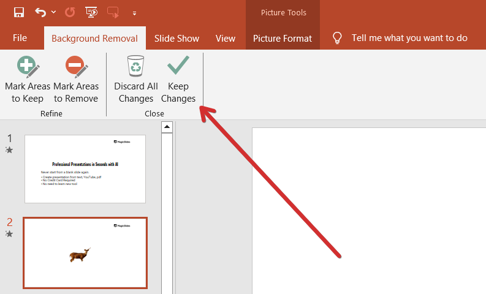486x294 pixels.
Task: Click the Redo/Repeat icon
Action: coord(70,12)
